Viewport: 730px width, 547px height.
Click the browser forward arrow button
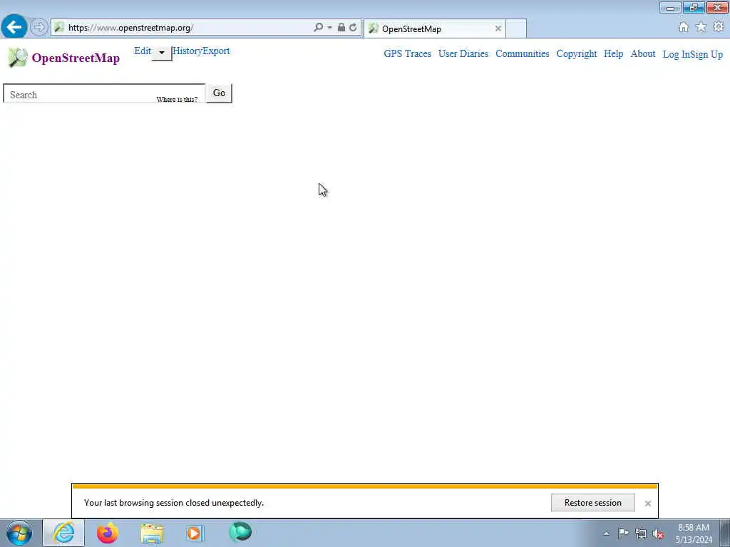pyautogui.click(x=39, y=27)
